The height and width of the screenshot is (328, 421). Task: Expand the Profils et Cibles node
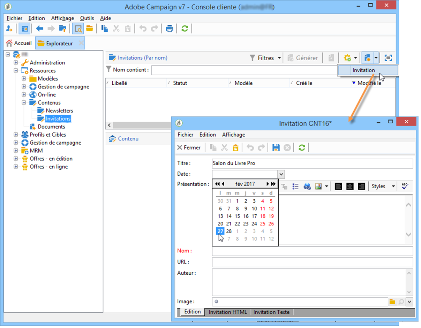(16, 135)
